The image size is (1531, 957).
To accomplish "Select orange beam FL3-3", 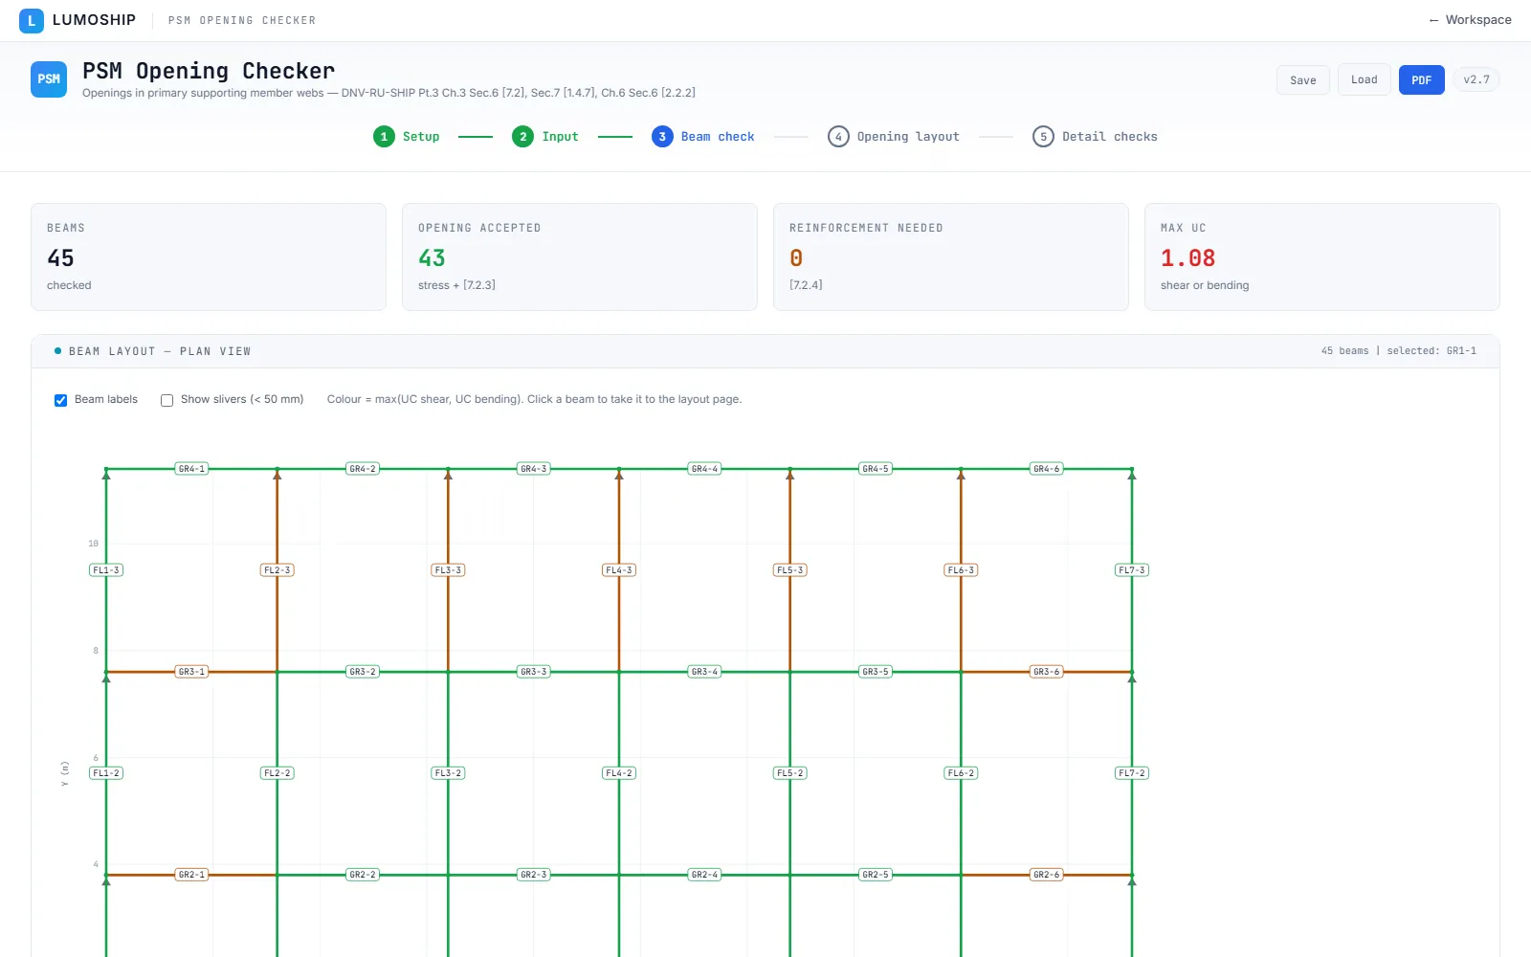I will point(448,570).
